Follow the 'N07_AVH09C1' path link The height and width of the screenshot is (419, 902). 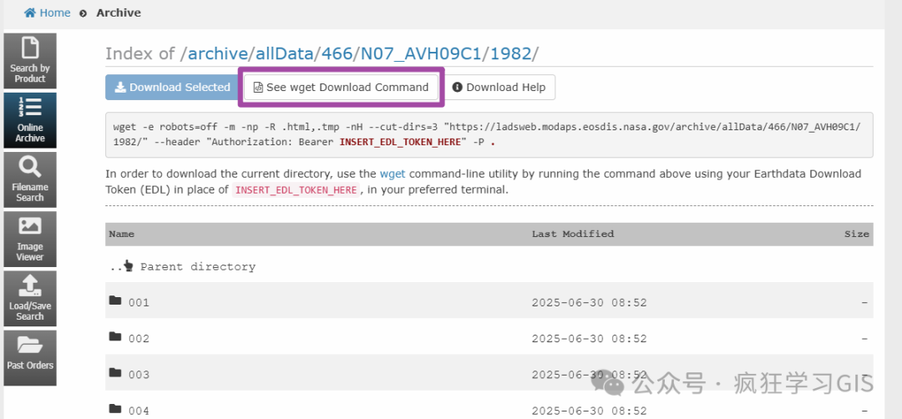[x=421, y=54]
